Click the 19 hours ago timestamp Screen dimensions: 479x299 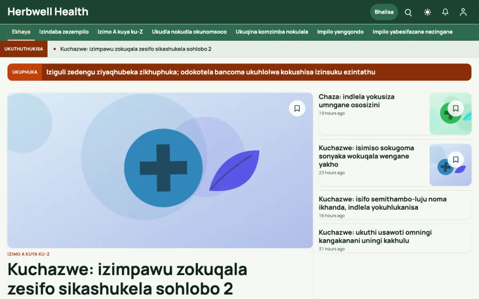(x=332, y=114)
